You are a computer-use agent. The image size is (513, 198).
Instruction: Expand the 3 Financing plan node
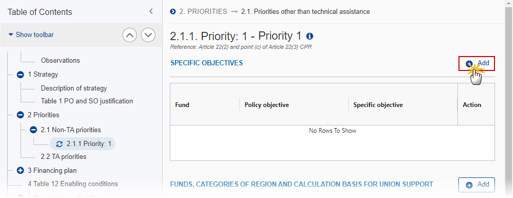[20, 171]
